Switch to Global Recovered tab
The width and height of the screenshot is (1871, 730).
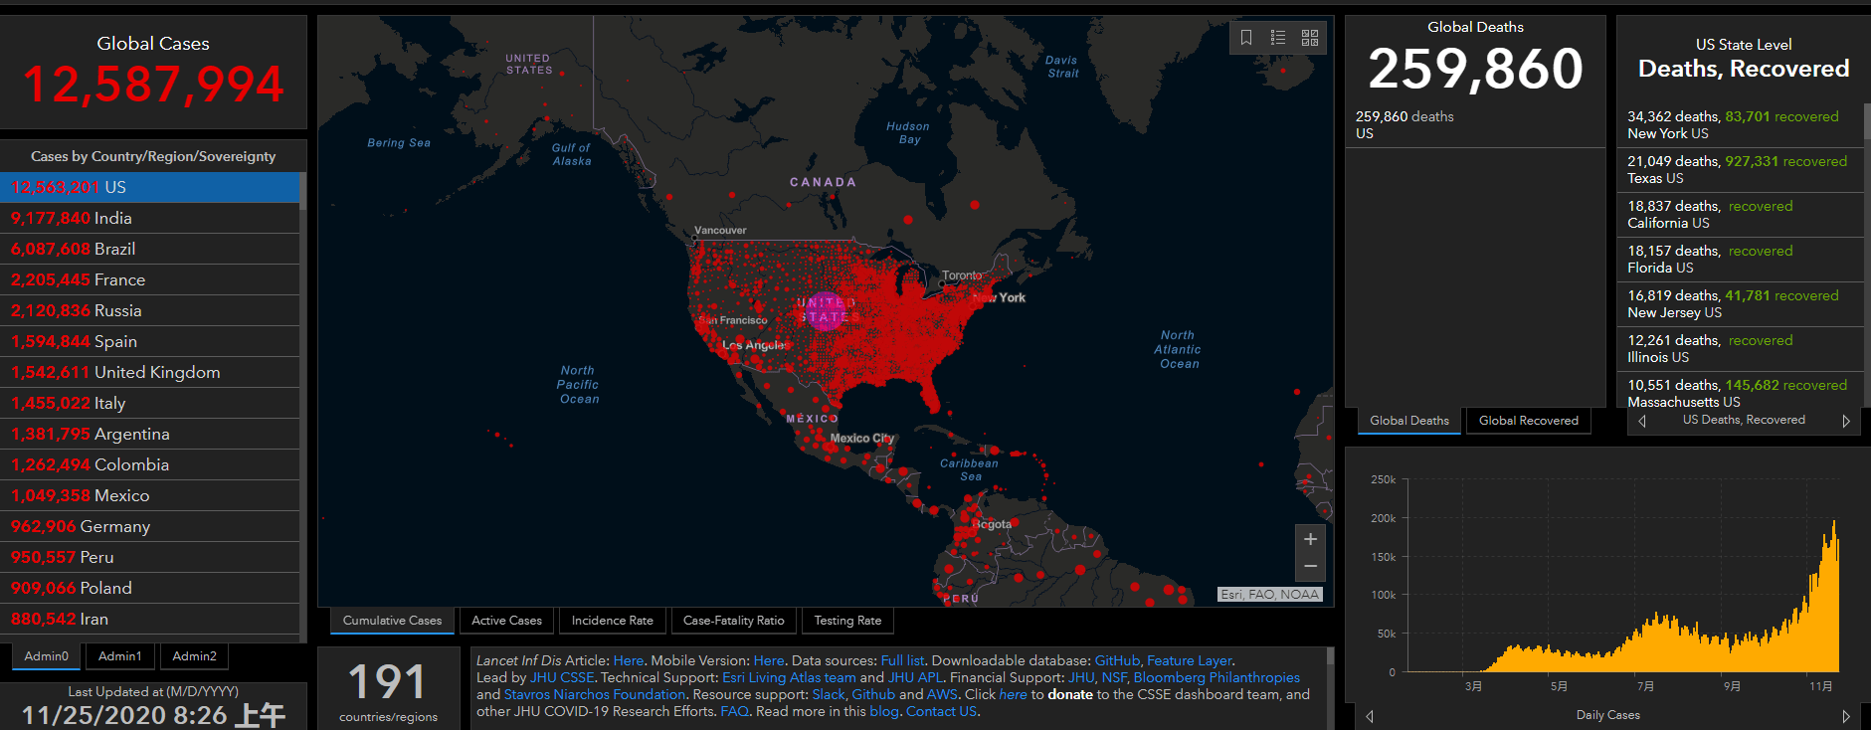1528,421
